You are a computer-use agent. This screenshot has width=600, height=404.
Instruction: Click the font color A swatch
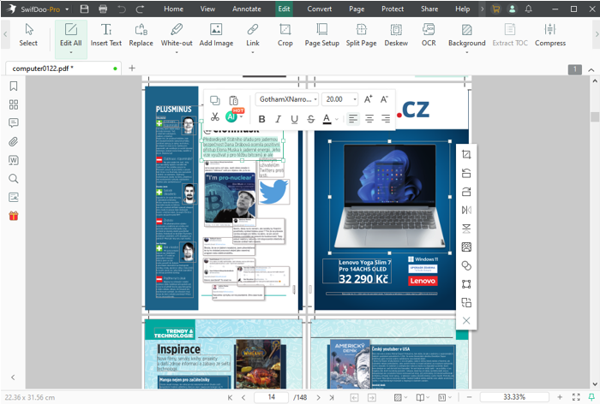[327, 119]
